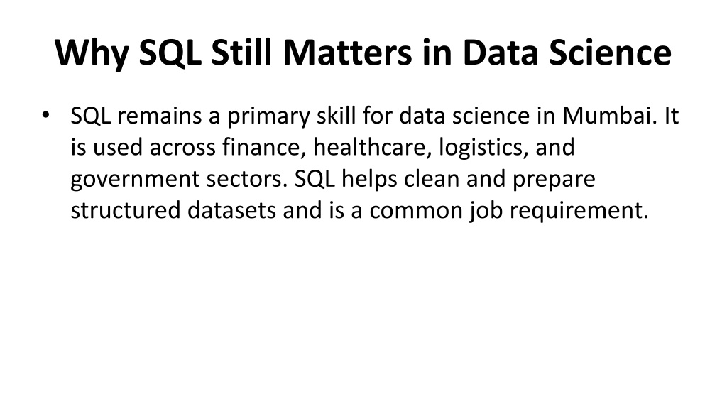Click the word 'clean' in the third line

pos(431,178)
